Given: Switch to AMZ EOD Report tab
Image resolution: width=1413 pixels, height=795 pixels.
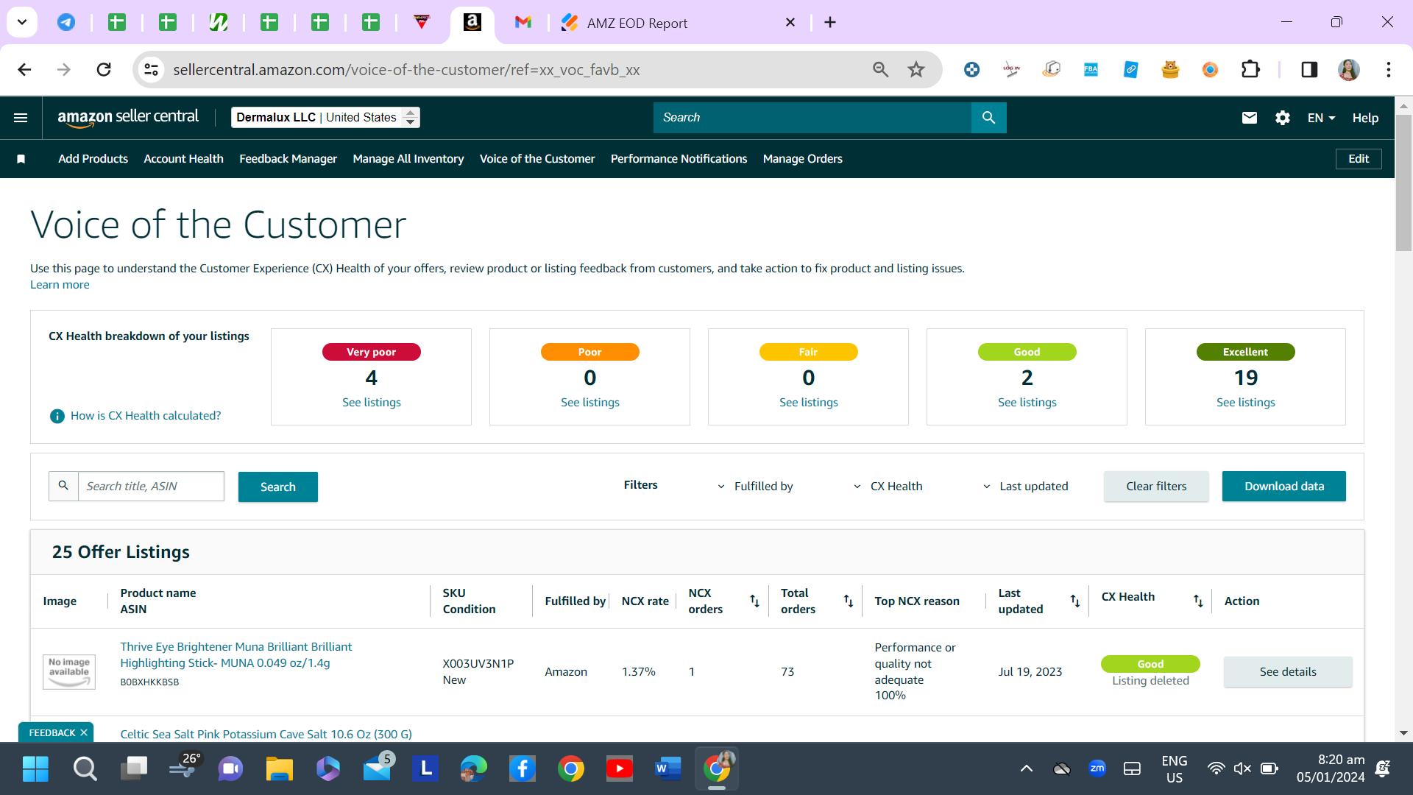Looking at the screenshot, I should coord(677,23).
